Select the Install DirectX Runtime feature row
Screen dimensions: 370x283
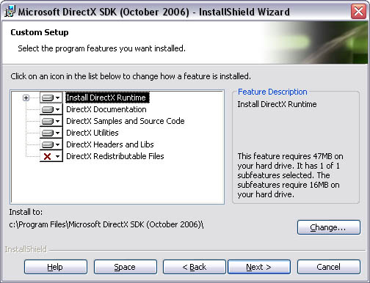click(107, 98)
